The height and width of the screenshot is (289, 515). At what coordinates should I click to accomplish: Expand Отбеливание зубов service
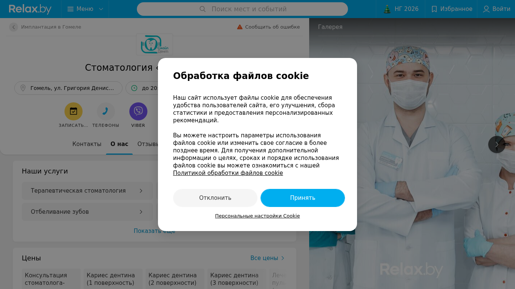(87, 212)
